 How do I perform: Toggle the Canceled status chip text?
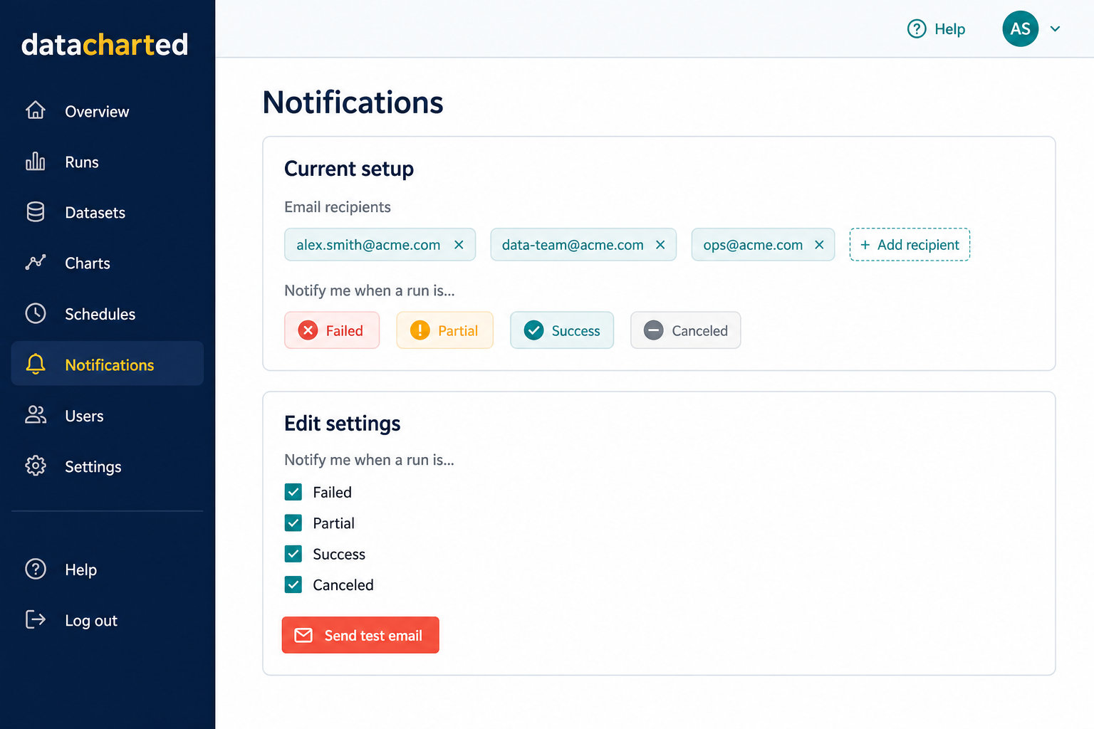(700, 330)
